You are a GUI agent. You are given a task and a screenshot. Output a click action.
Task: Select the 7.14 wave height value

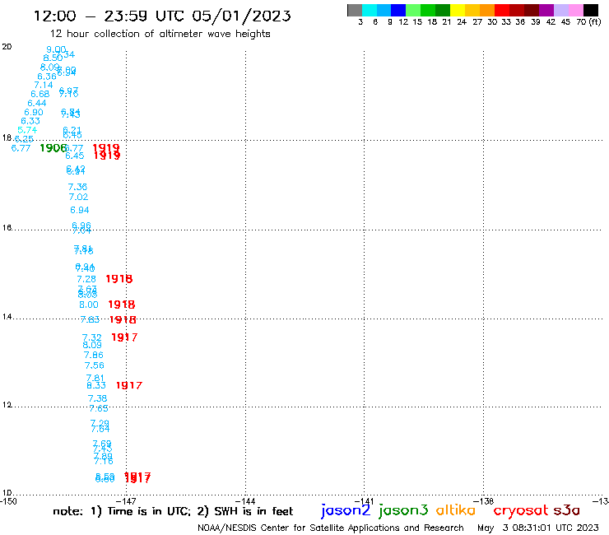coord(44,85)
